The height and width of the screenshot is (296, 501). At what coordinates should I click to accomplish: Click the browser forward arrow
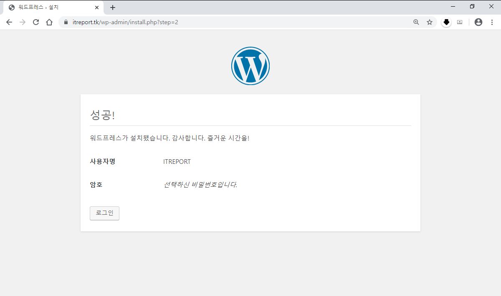(23, 22)
